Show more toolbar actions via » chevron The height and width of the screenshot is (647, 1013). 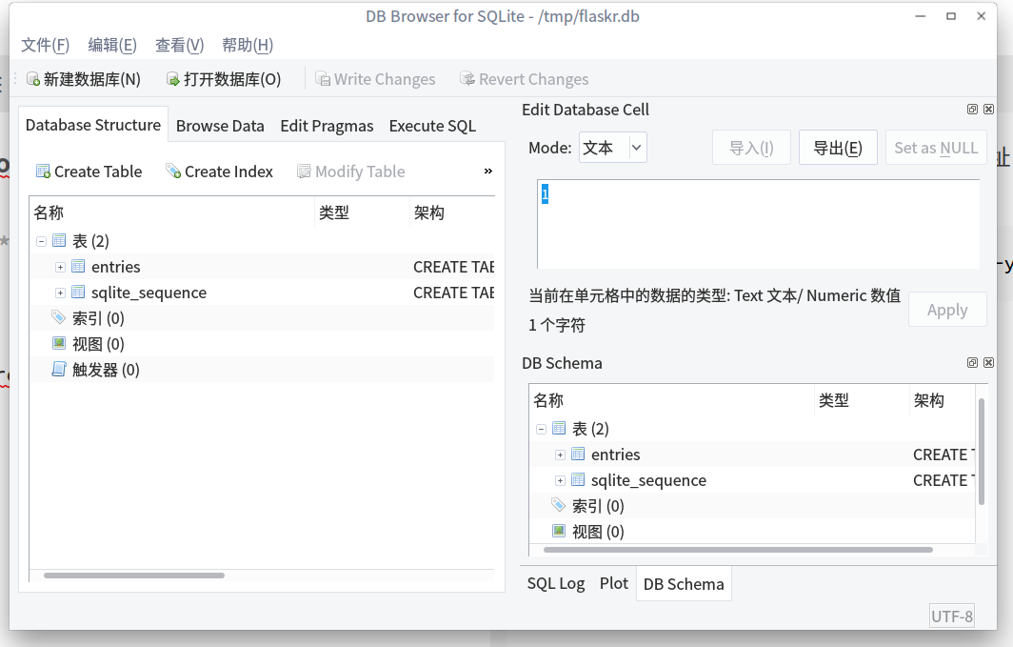coord(488,172)
